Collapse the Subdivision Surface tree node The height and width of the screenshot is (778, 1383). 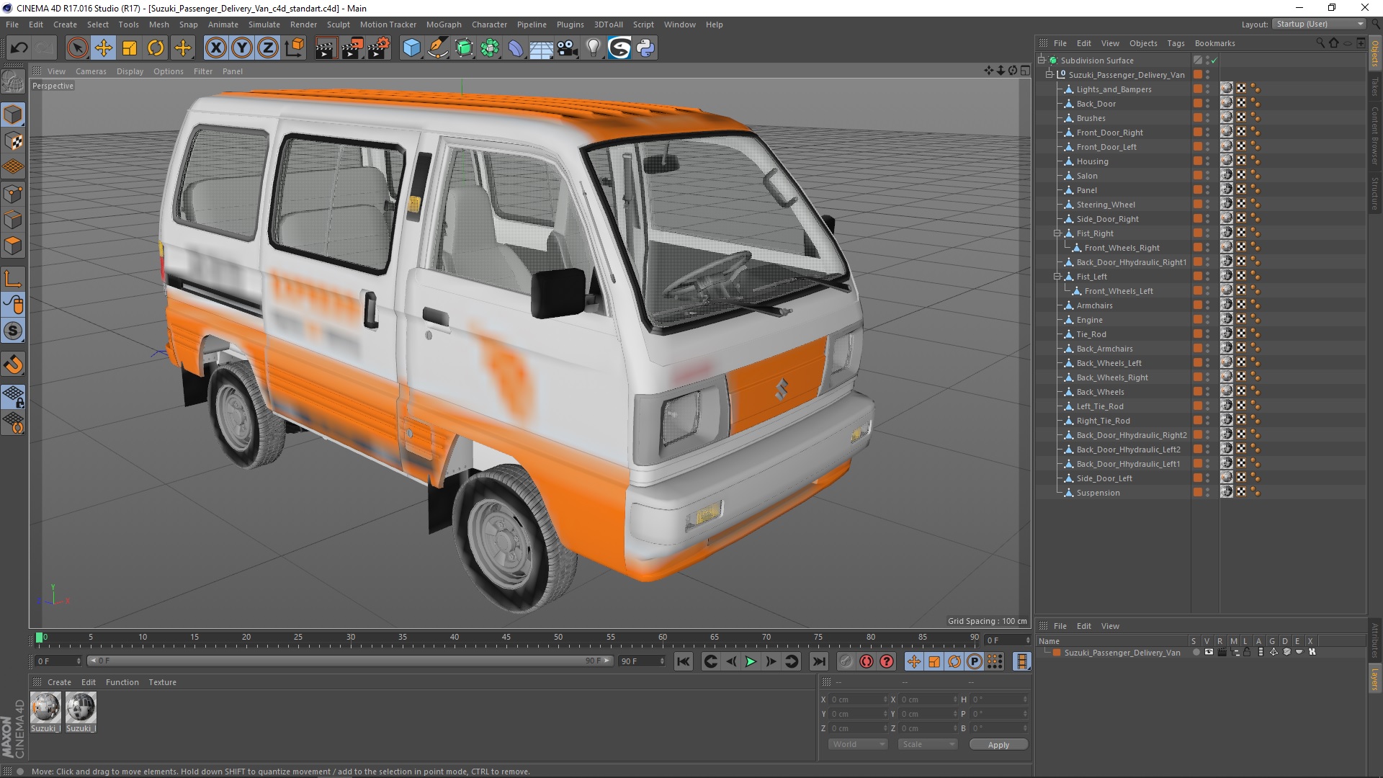point(1042,61)
